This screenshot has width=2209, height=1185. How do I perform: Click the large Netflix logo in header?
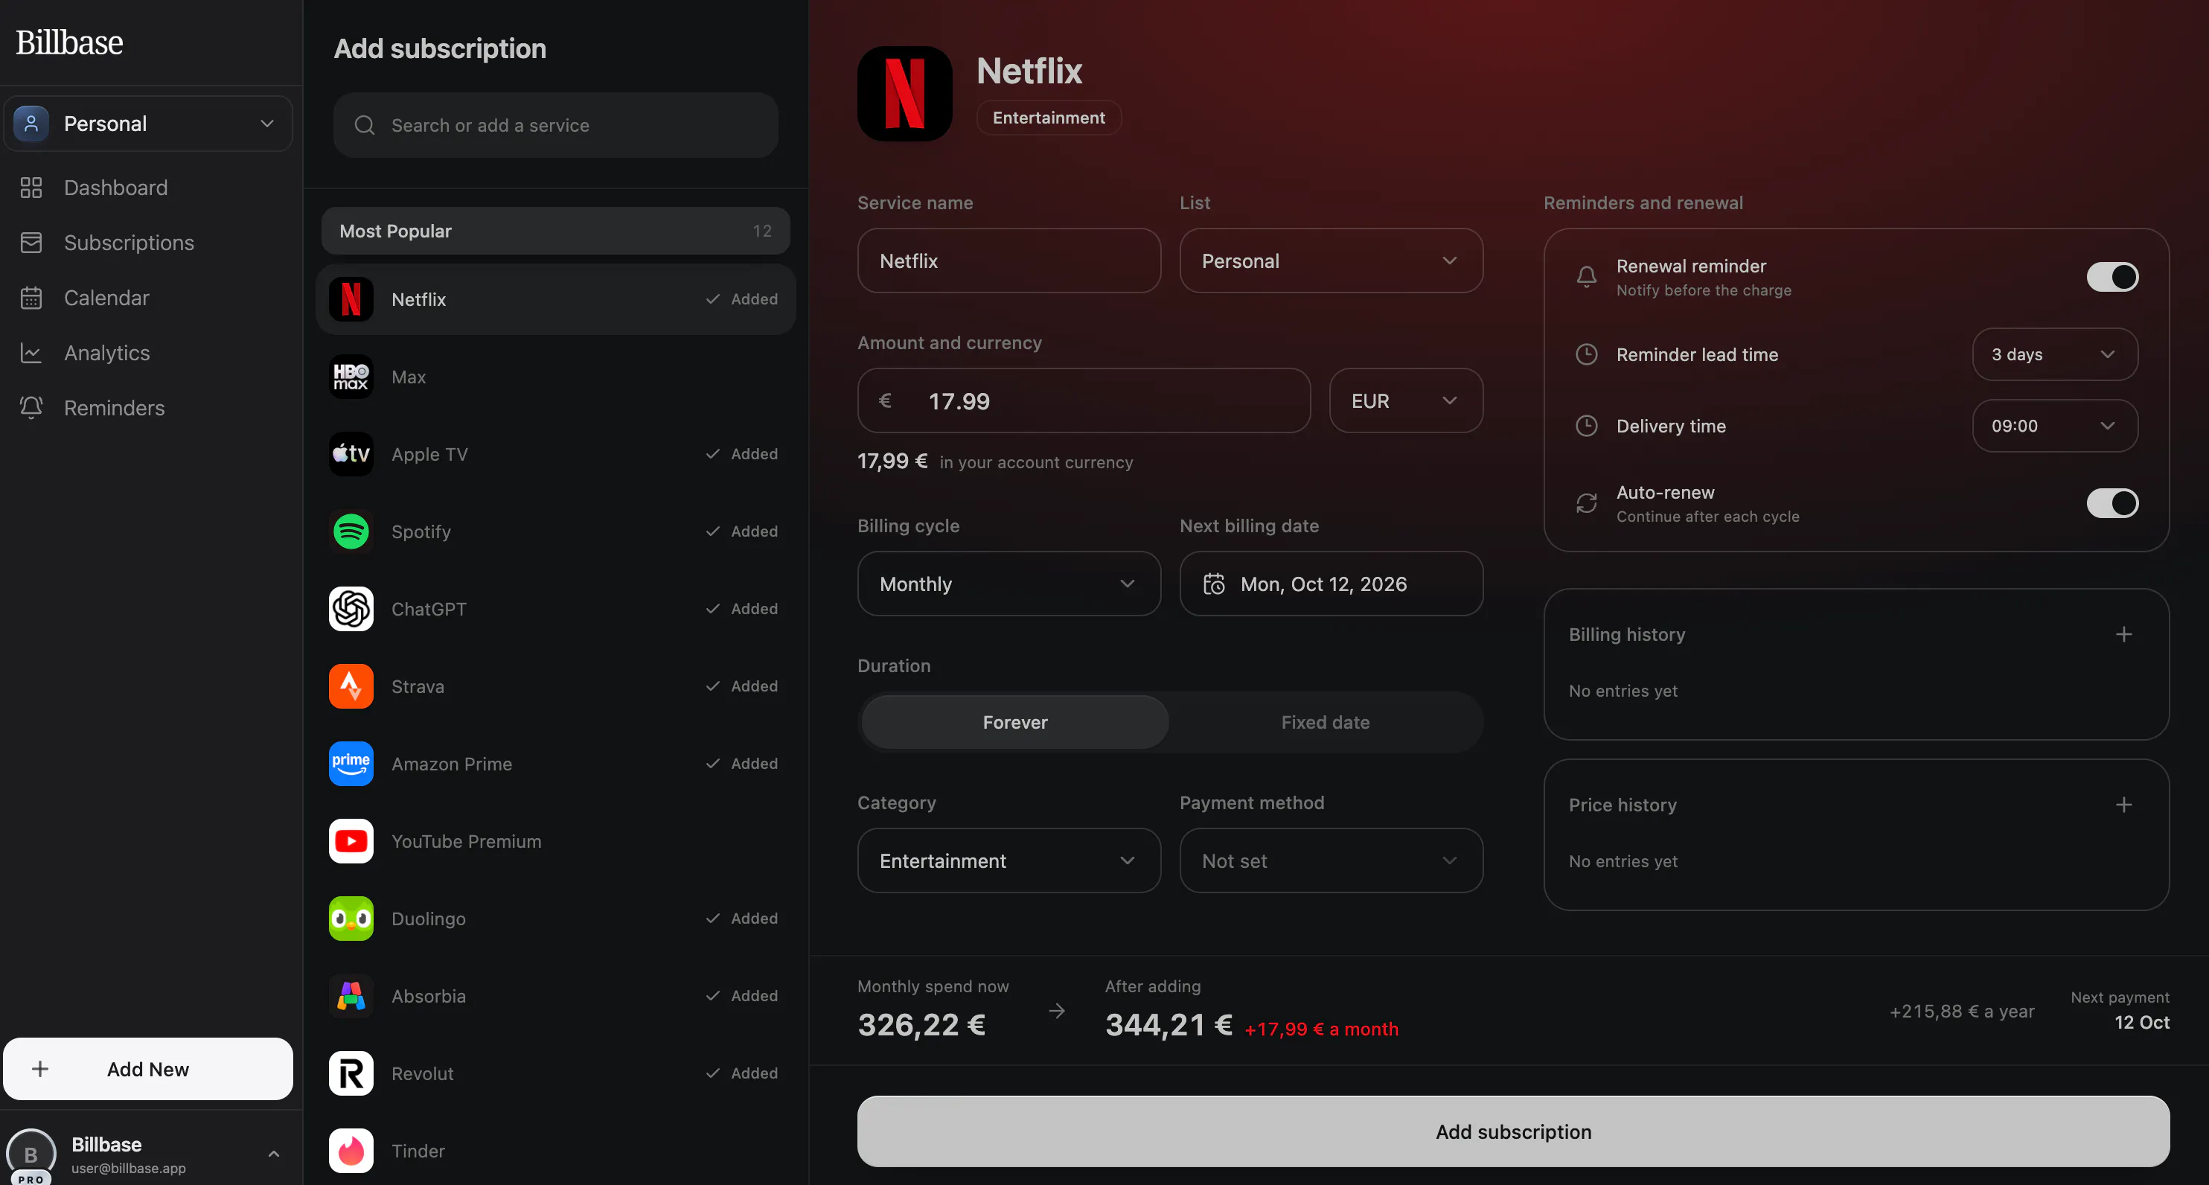(905, 94)
